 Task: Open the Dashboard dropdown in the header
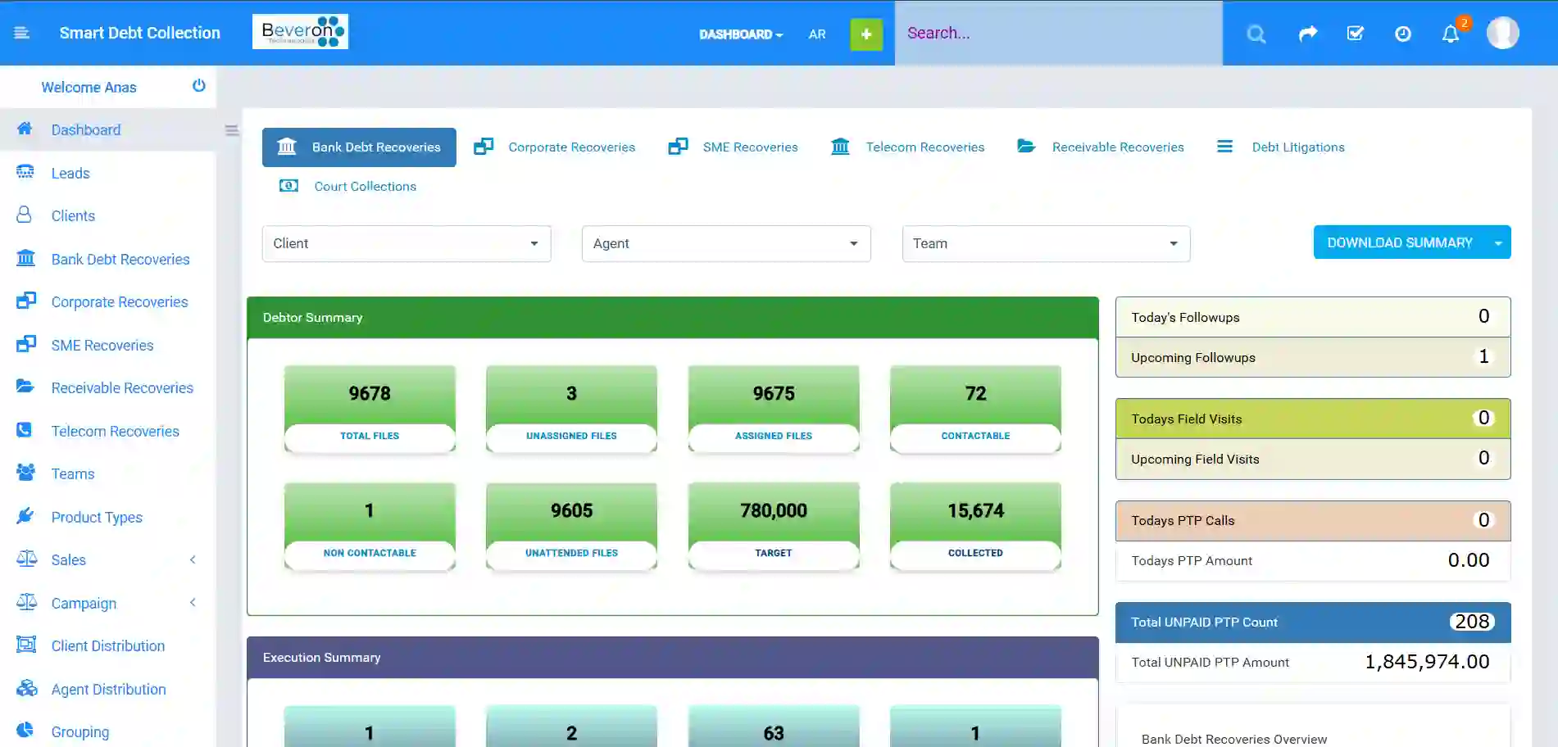pos(740,34)
